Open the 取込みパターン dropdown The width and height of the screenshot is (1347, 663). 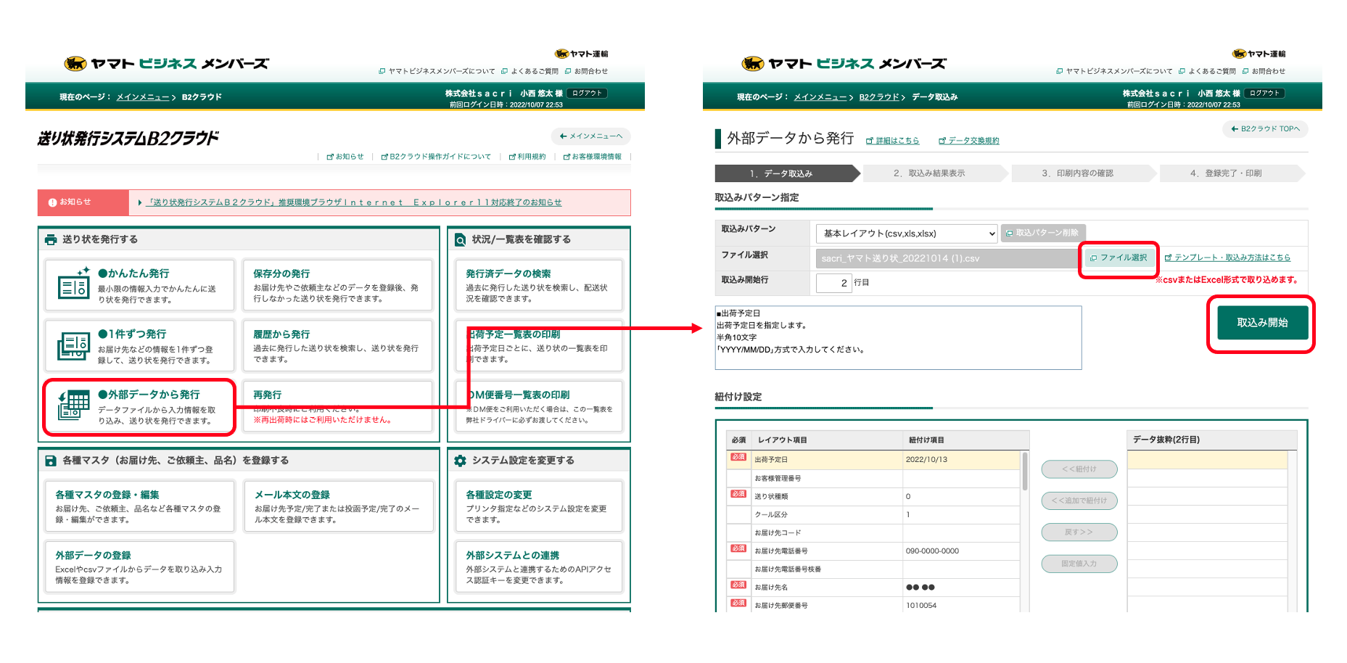click(x=907, y=234)
